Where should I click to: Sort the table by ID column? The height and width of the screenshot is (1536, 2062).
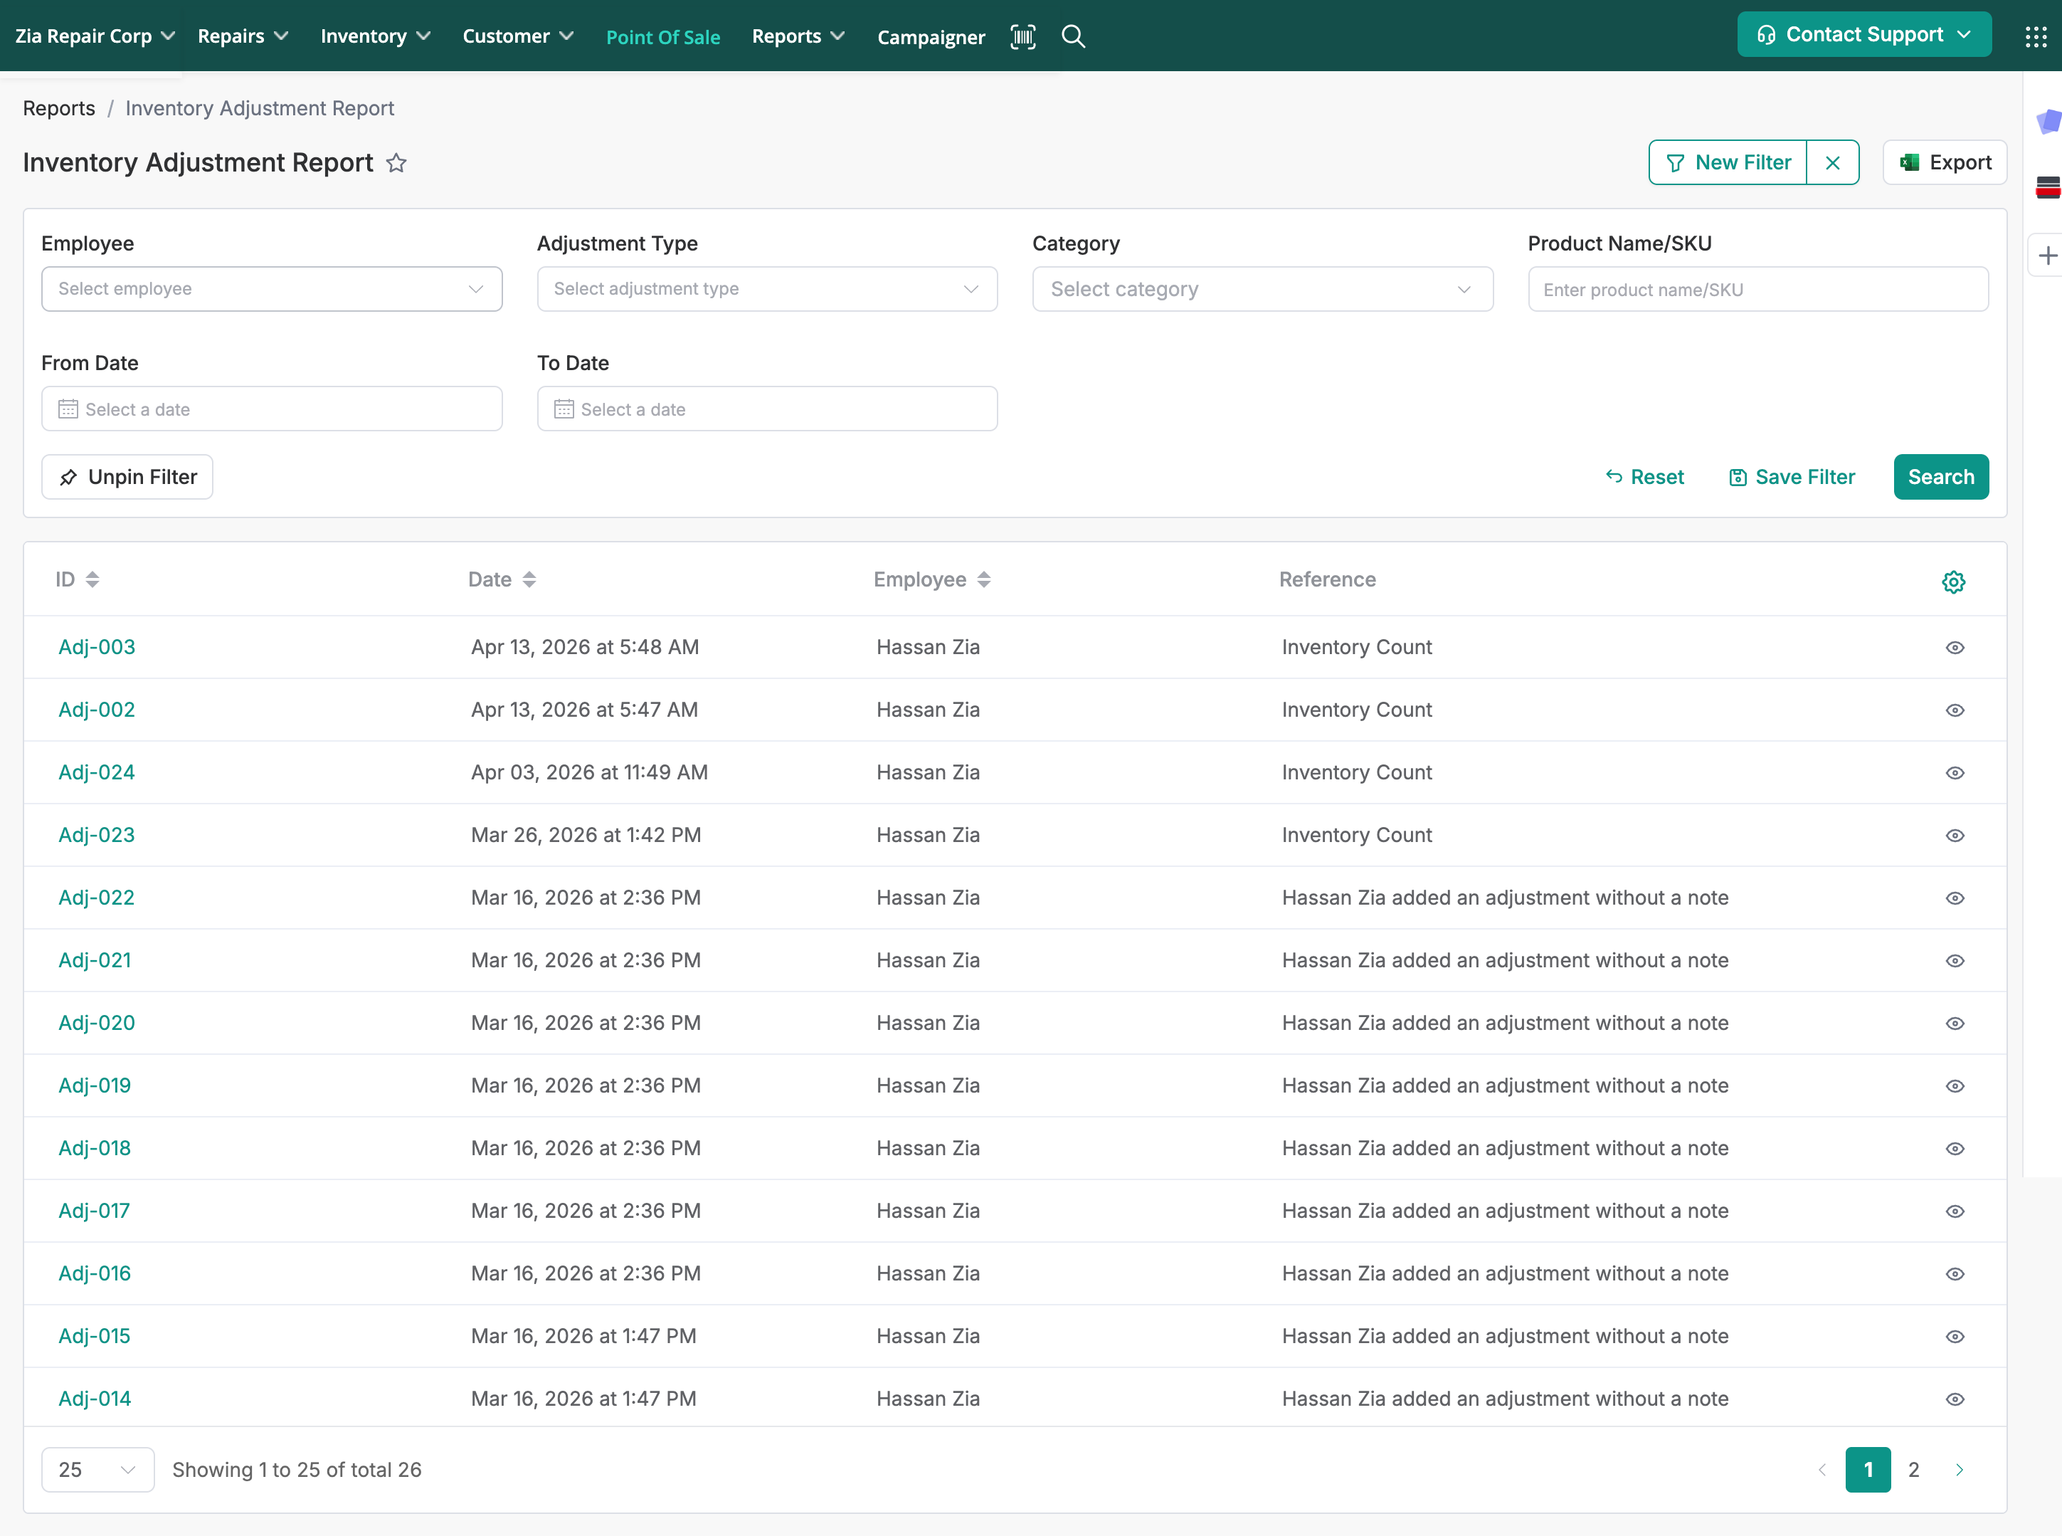[x=92, y=579]
